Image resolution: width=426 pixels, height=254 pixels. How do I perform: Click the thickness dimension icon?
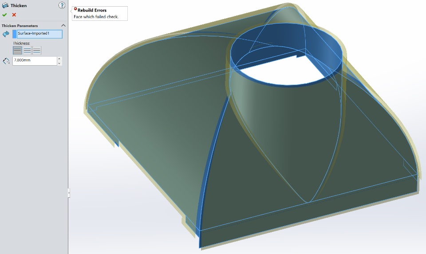coord(6,61)
